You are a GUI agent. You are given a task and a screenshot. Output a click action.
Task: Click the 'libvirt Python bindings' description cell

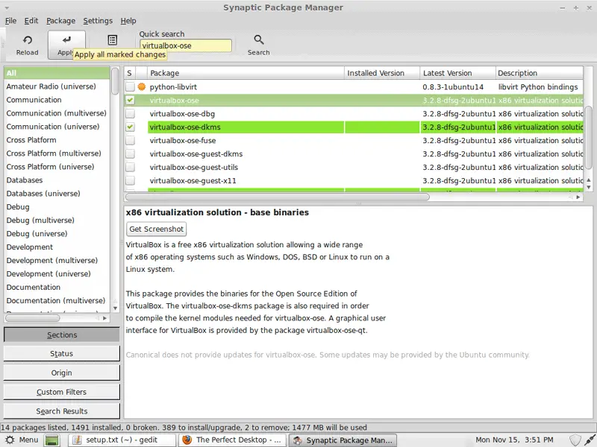point(538,86)
